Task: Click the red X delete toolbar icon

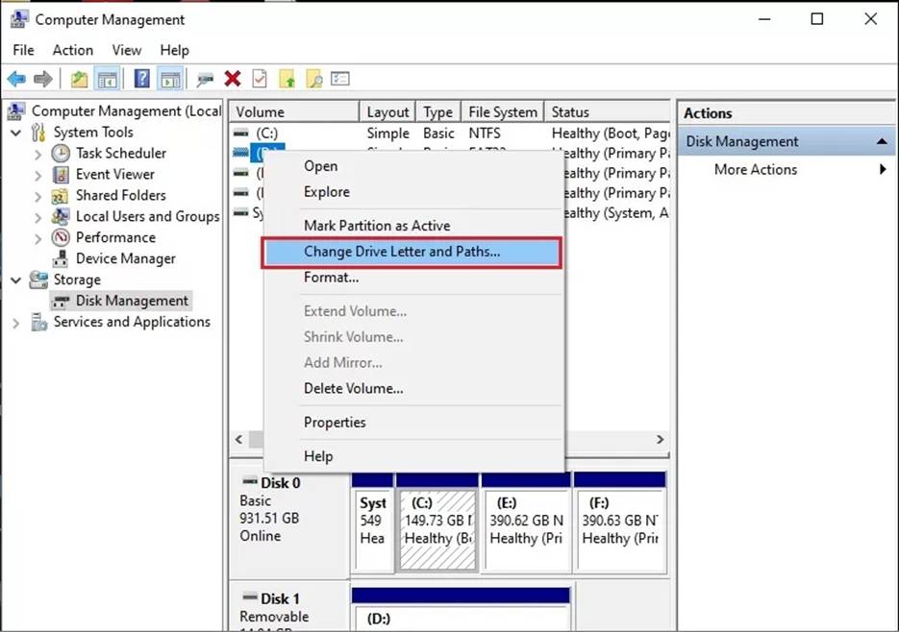Action: pos(232,79)
